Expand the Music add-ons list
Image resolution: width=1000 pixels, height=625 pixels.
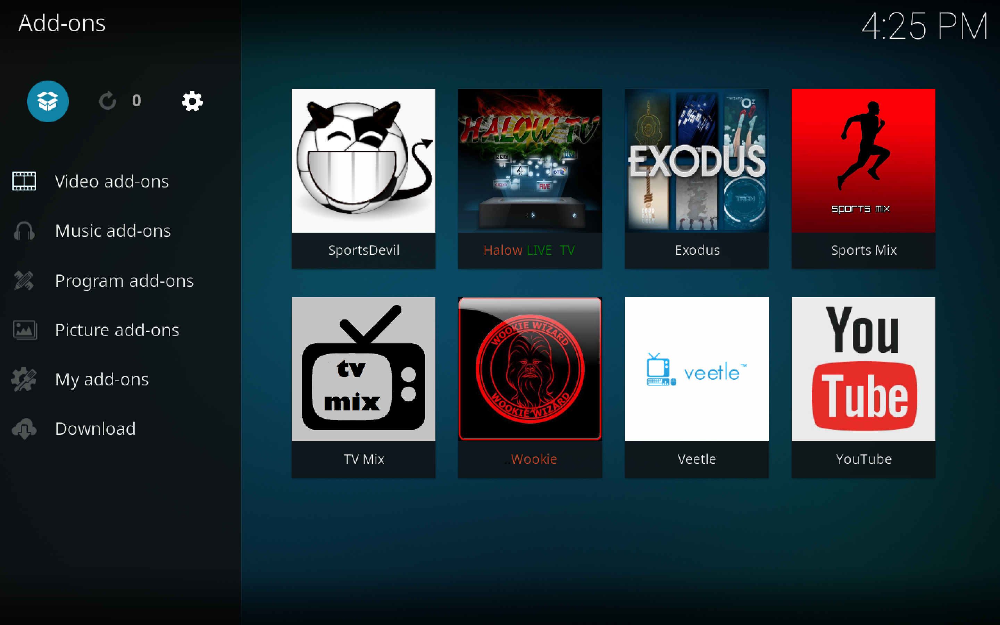(x=115, y=230)
